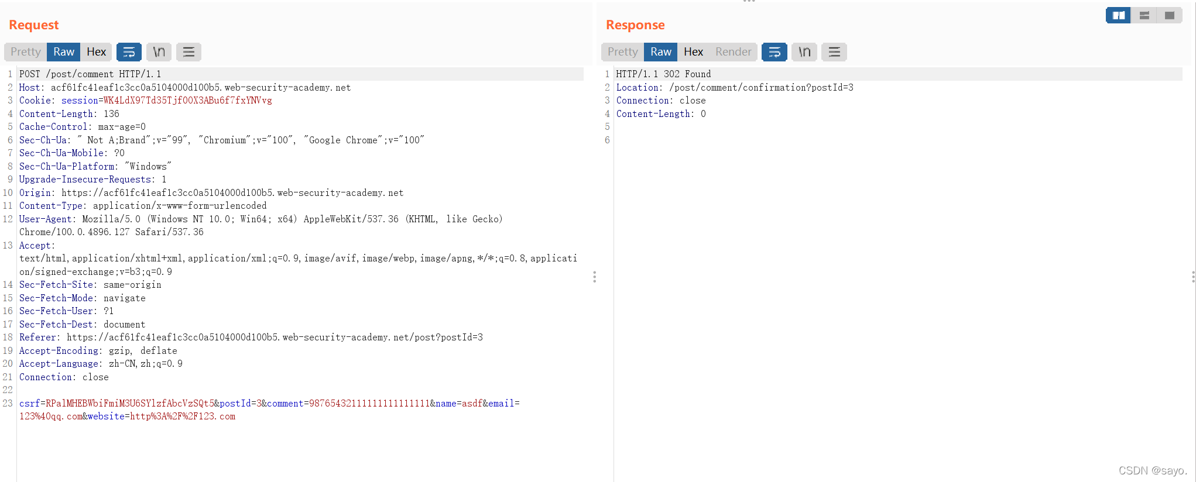Viewport: 1196px width, 482px height.
Task: Select the Response Pretty tab
Action: pyautogui.click(x=623, y=52)
